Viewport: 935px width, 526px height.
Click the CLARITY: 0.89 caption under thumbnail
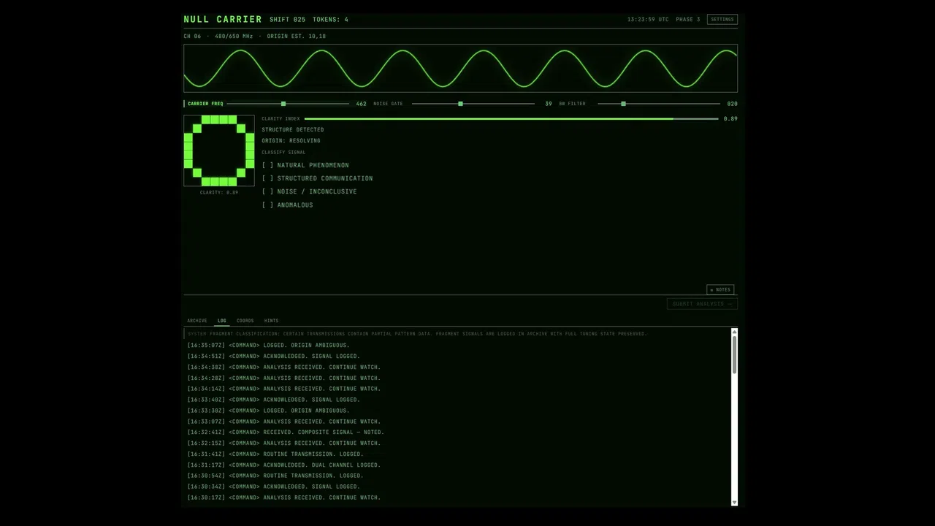pyautogui.click(x=219, y=193)
